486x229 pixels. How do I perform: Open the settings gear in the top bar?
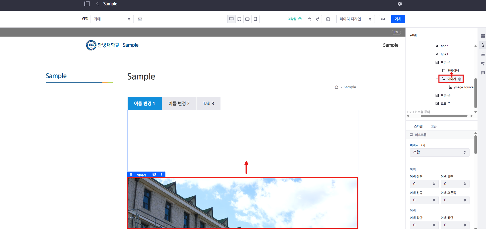(400, 4)
